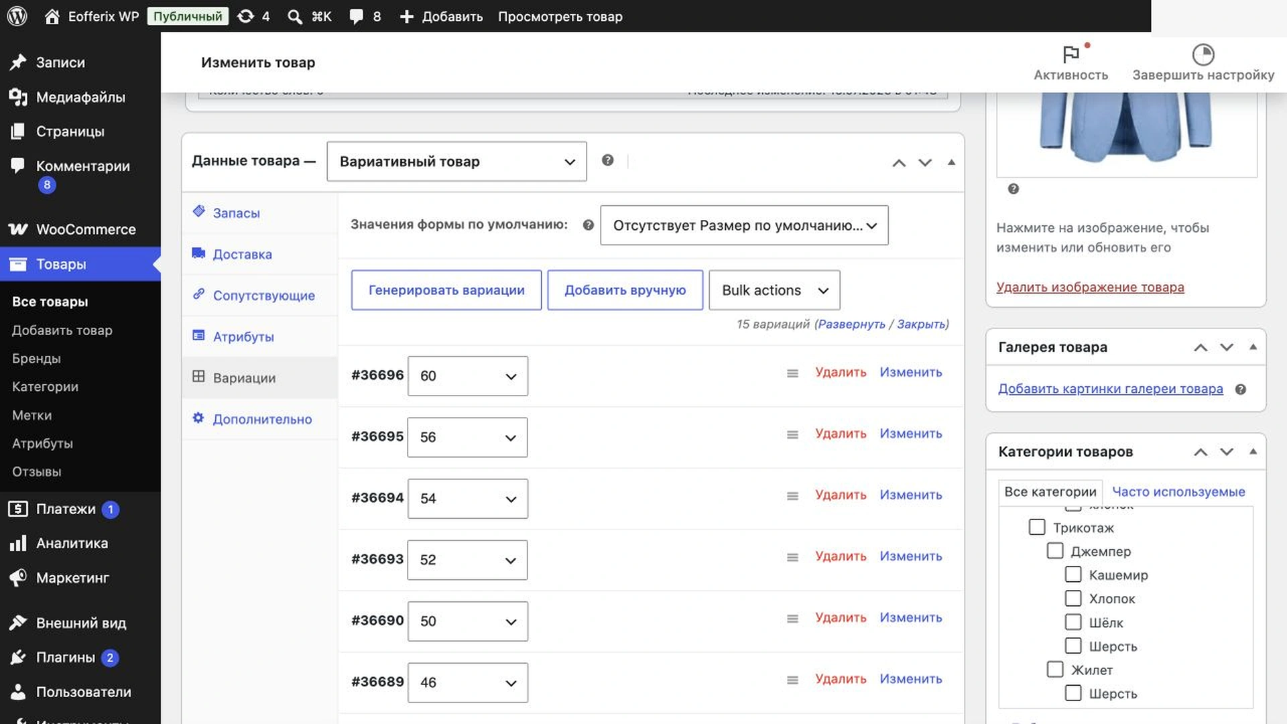Image resolution: width=1287 pixels, height=724 pixels.
Task: Click the comments bubble icon in the admin bar
Action: click(x=357, y=17)
